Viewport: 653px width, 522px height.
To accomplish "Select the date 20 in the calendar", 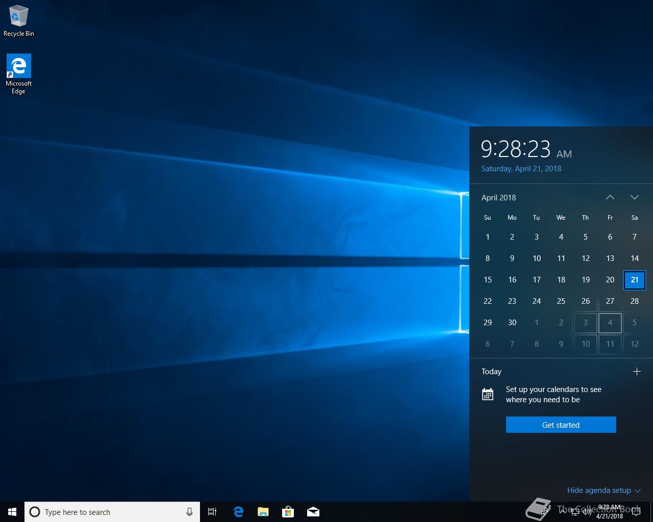I will tap(610, 280).
